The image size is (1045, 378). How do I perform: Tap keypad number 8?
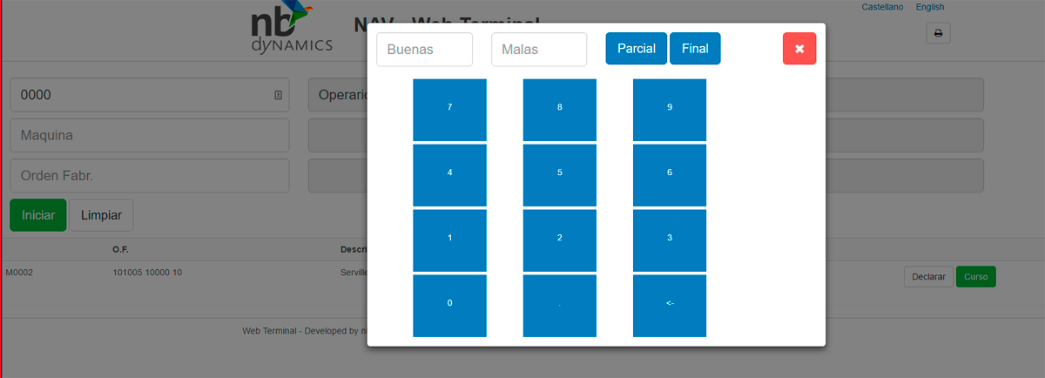(x=560, y=110)
